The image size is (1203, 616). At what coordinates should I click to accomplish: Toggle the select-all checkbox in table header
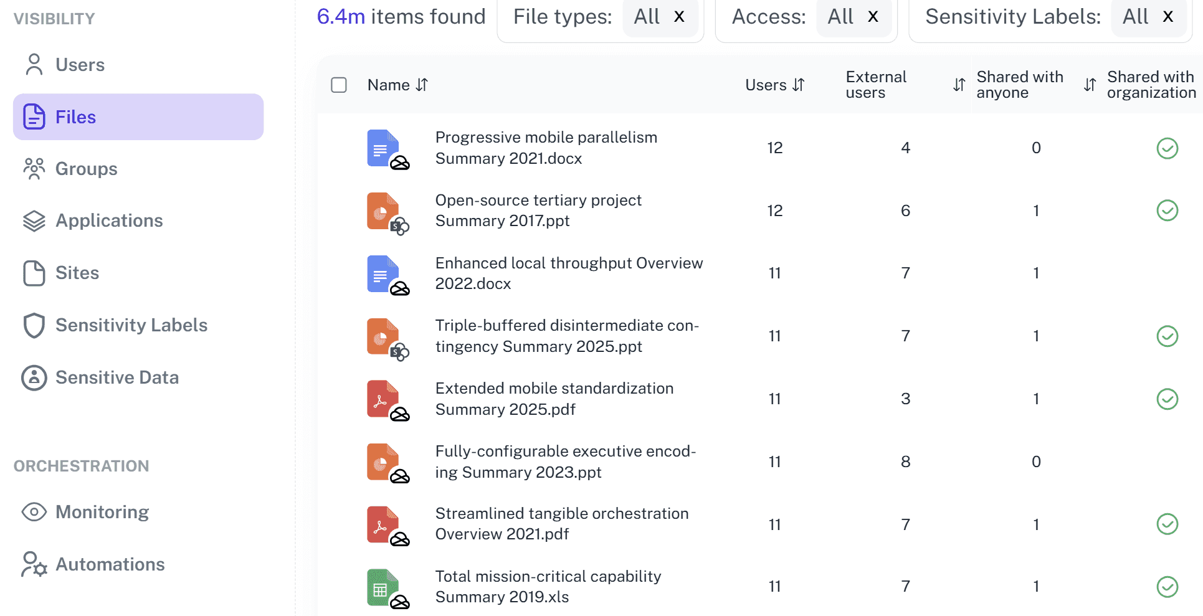click(x=339, y=85)
